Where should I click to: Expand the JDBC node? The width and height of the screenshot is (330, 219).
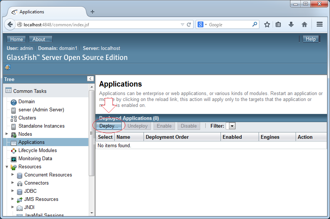click(x=13, y=191)
